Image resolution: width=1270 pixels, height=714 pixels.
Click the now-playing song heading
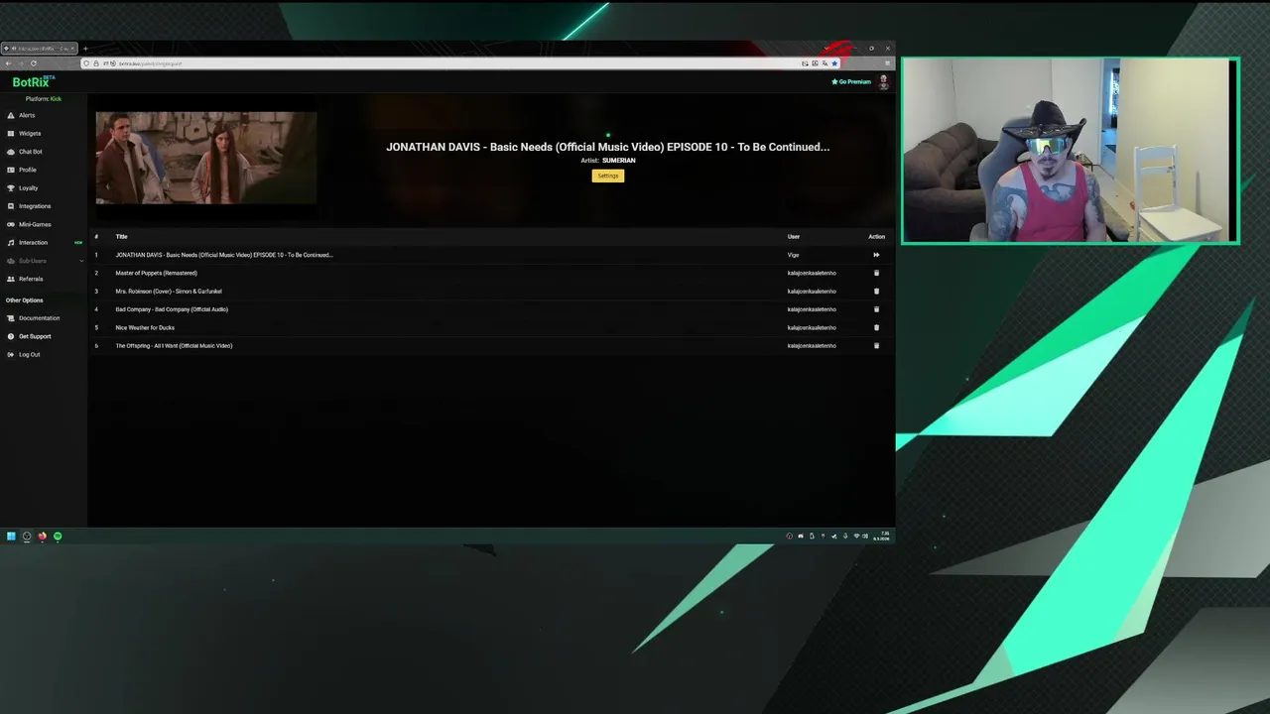tap(608, 147)
